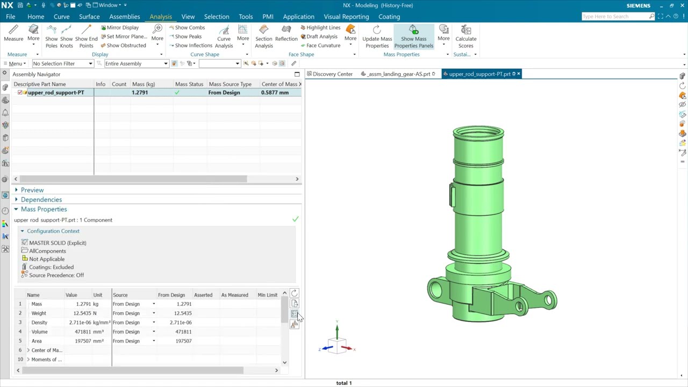
Task: Click Set Mirror Plane command
Action: pos(124,37)
